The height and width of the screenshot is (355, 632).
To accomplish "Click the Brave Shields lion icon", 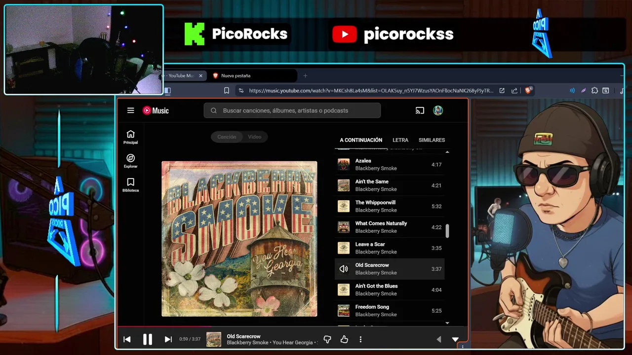I will coord(528,90).
